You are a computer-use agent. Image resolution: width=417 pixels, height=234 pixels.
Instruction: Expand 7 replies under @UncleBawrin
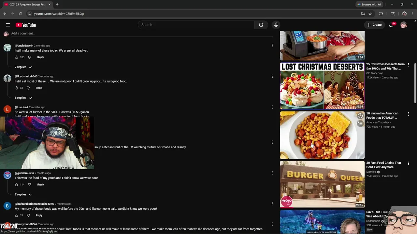click(x=23, y=67)
